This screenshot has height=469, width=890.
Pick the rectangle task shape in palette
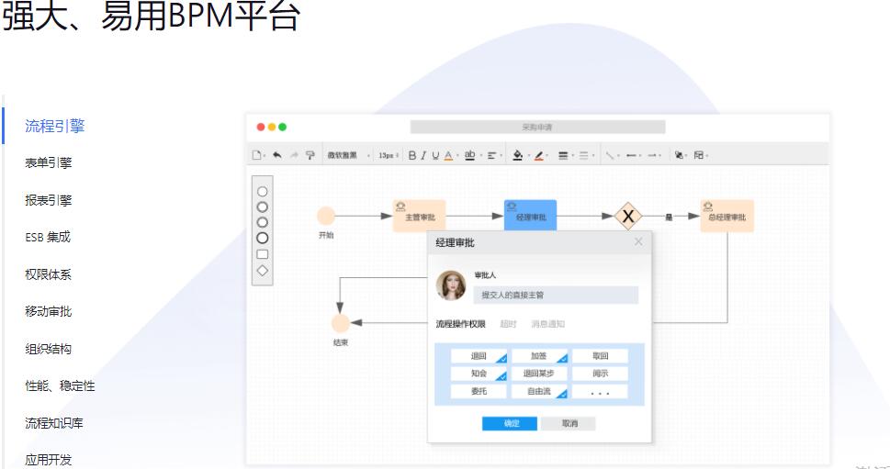click(x=263, y=253)
